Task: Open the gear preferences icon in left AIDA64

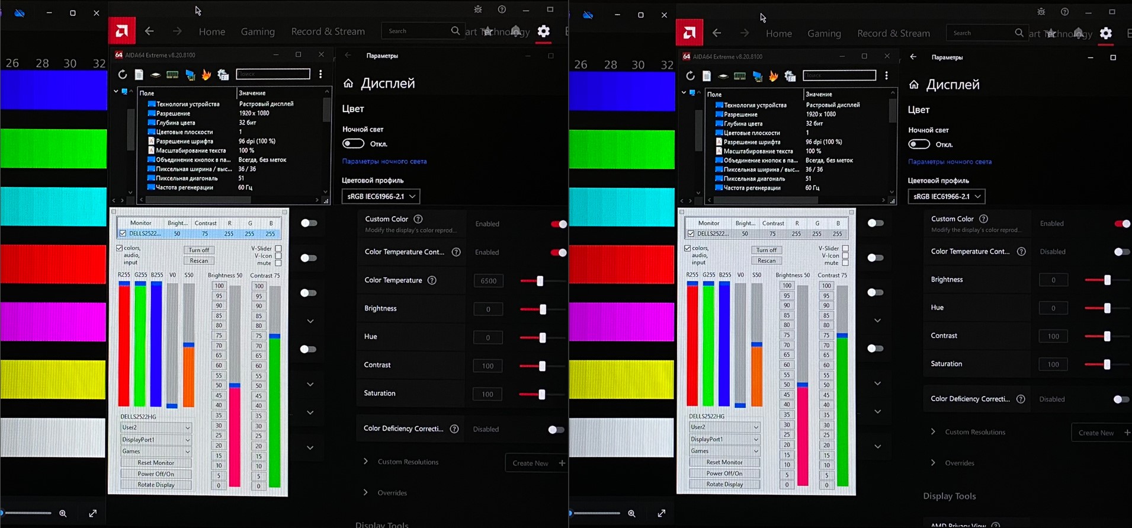Action: [223, 75]
